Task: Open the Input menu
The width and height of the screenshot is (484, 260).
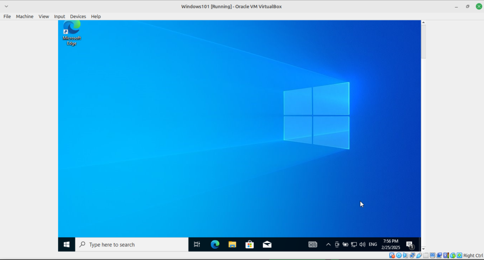Action: tap(59, 17)
